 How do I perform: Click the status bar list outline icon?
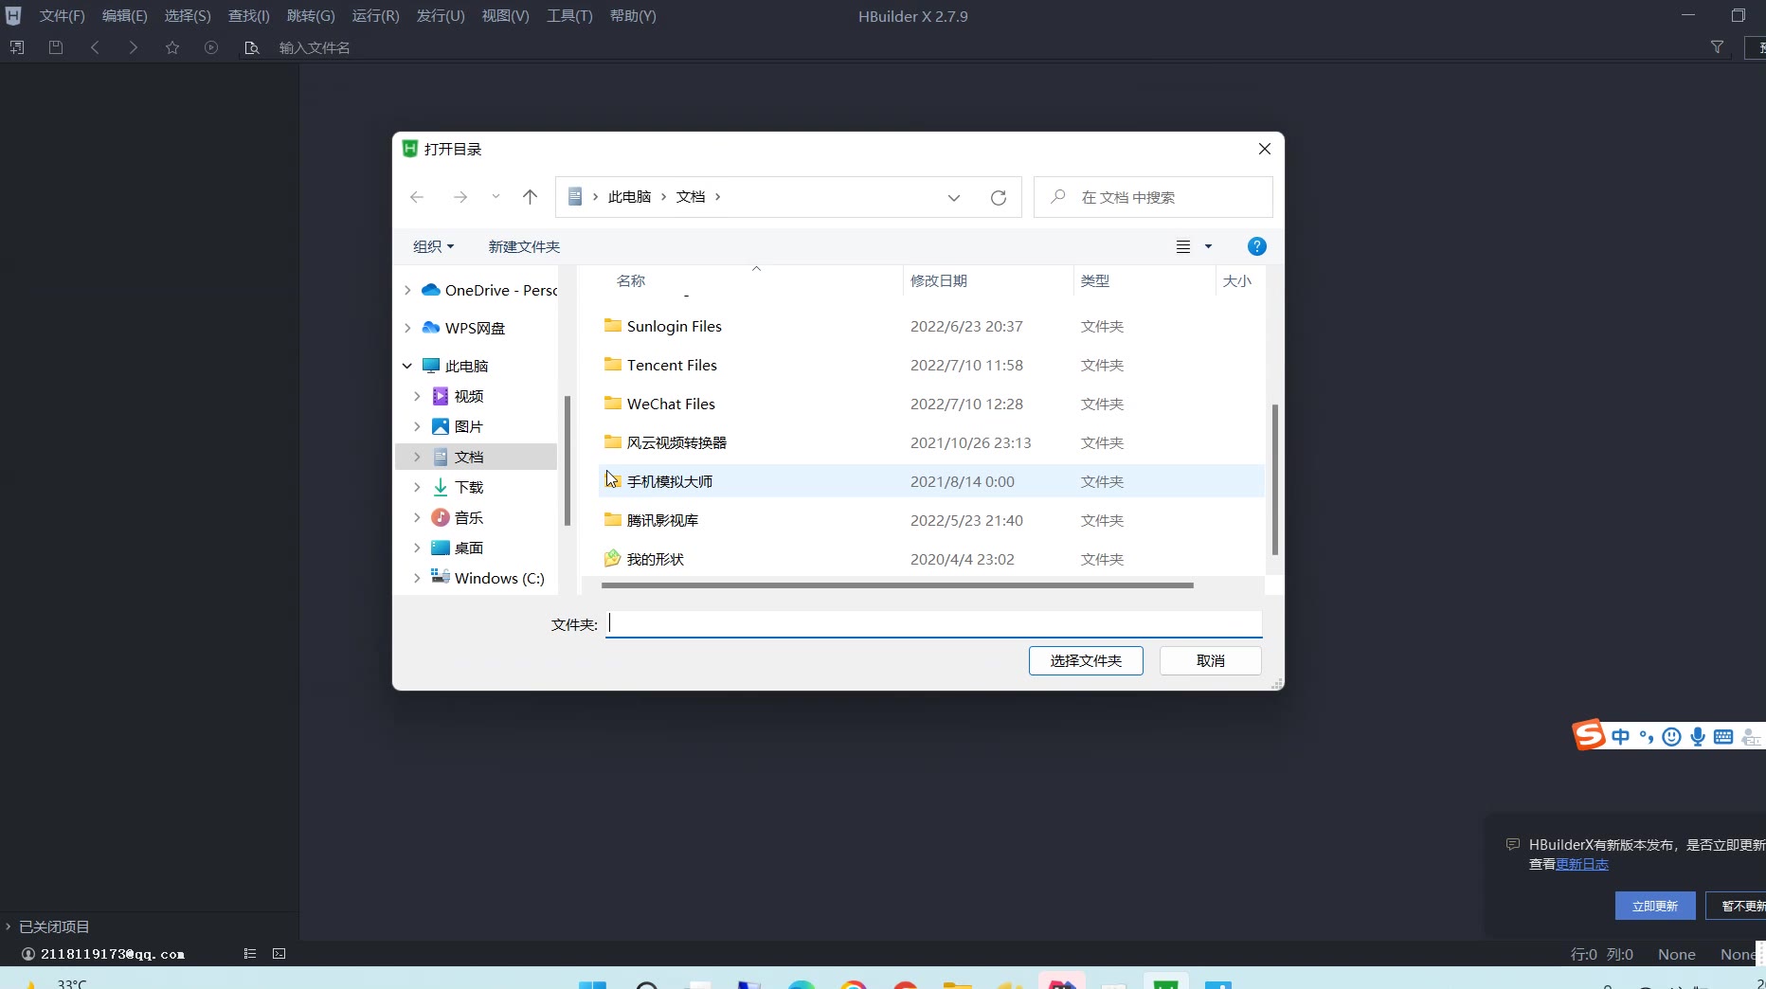pos(250,954)
